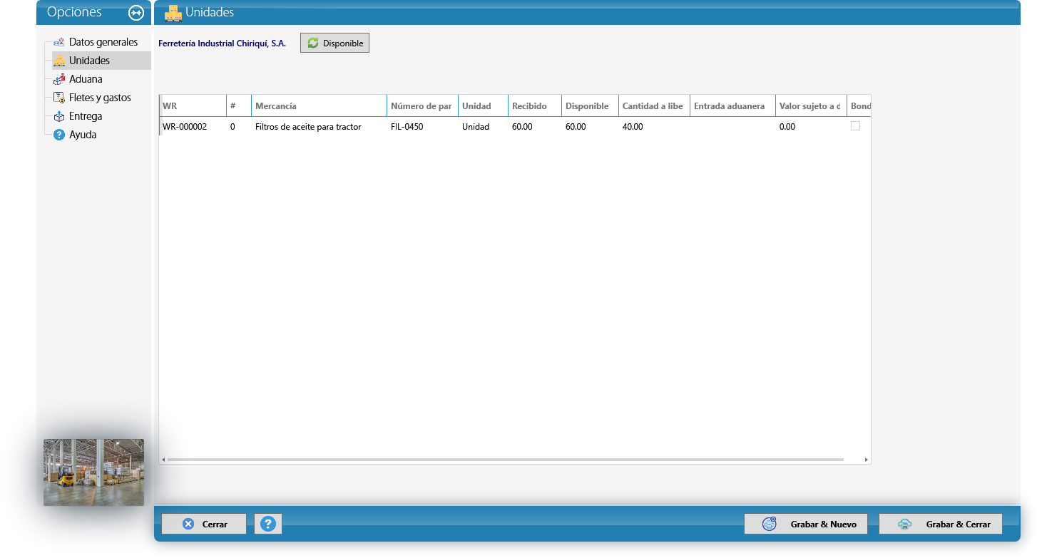Click the Disponible refresh button
This screenshot has height=558, width=1037.
(334, 43)
